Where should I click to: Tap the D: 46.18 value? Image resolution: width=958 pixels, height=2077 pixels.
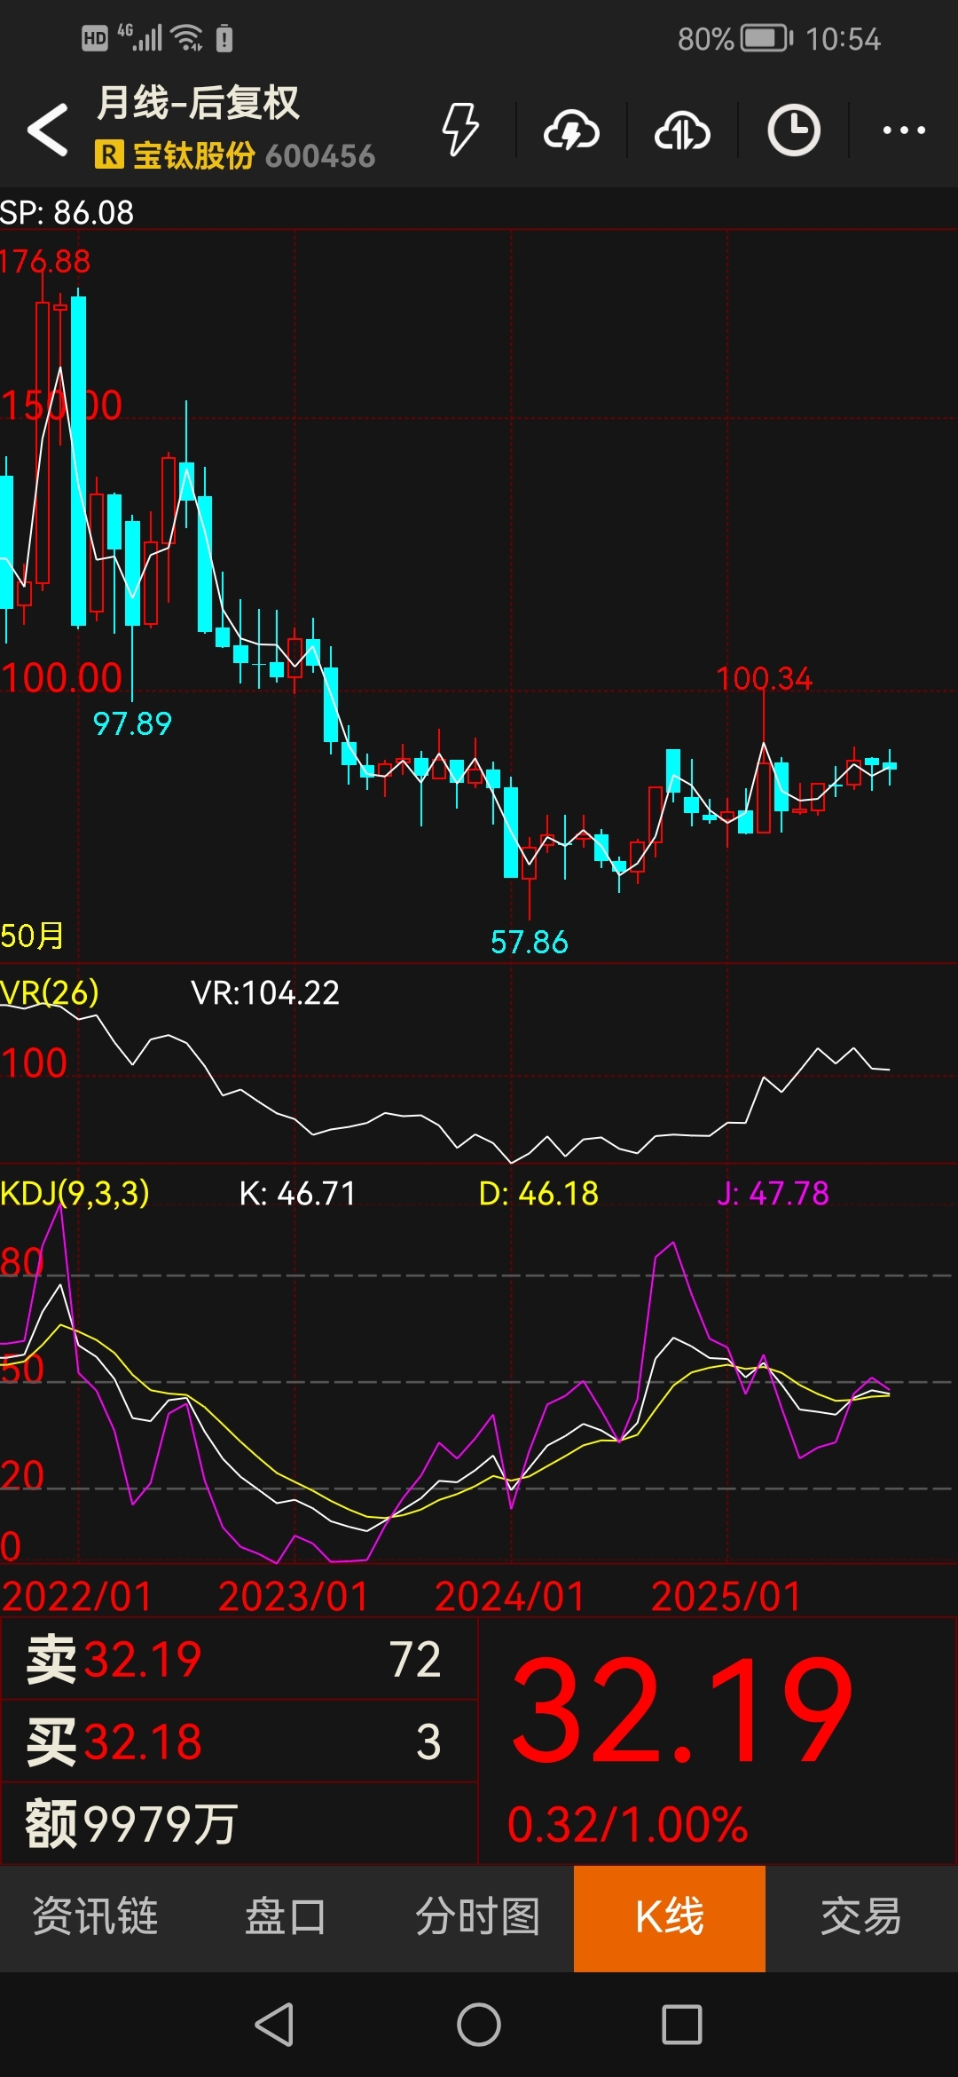[538, 1193]
